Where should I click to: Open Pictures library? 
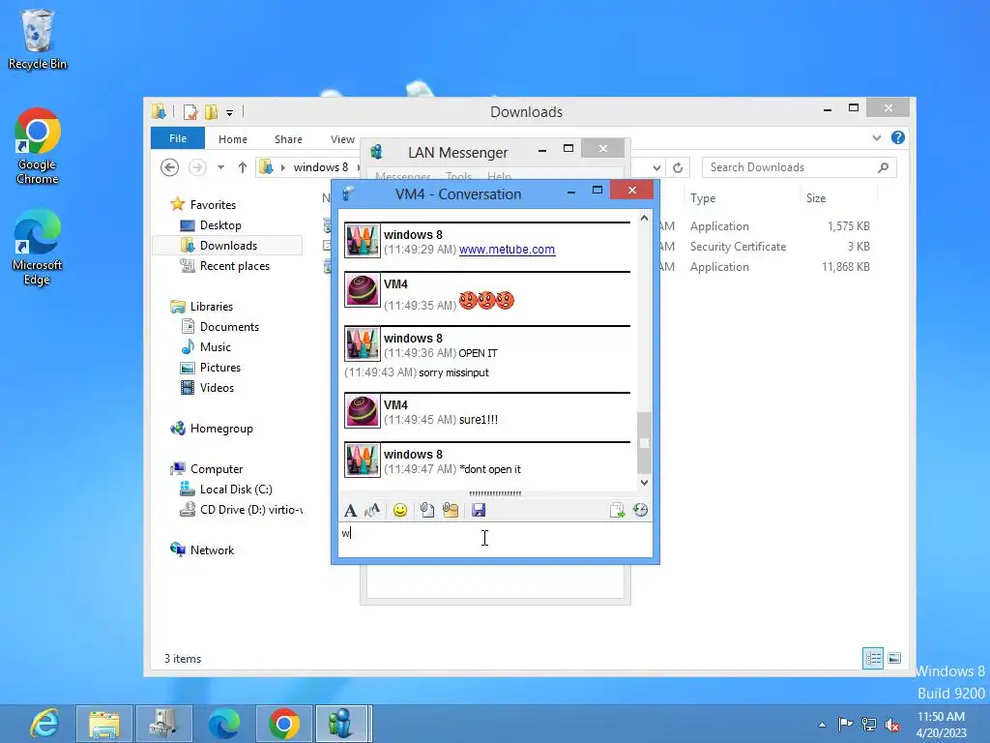click(219, 367)
